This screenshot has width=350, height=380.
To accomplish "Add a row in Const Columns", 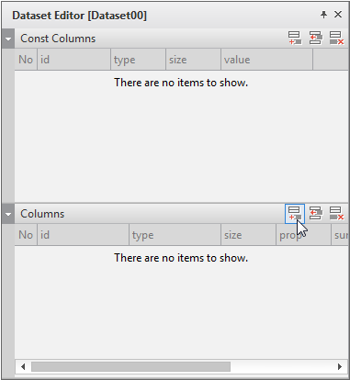I will (295, 39).
